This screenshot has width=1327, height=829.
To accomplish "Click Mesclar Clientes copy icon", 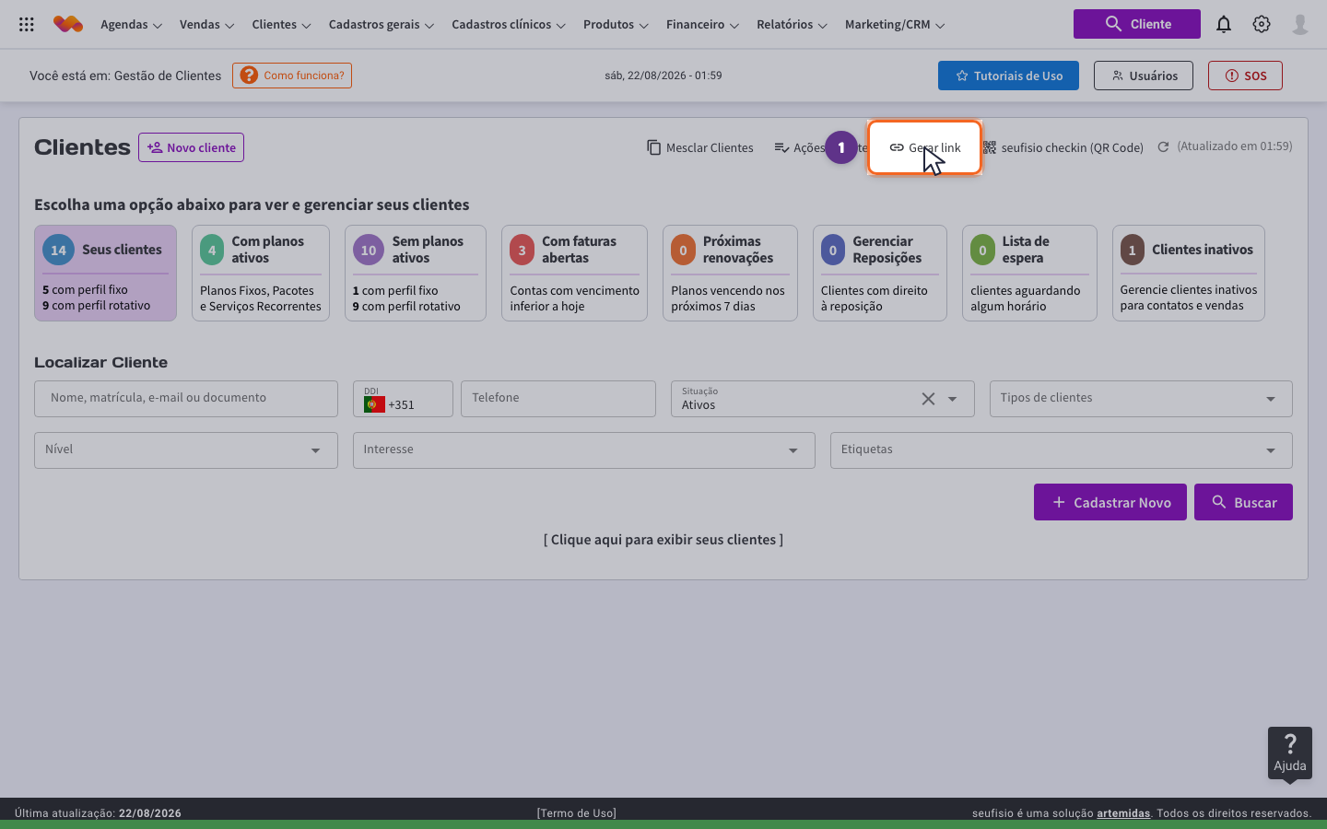I will click(x=653, y=147).
